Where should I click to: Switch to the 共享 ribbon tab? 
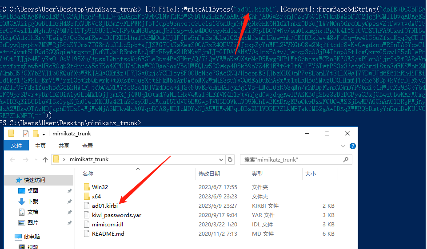[x=64, y=146]
